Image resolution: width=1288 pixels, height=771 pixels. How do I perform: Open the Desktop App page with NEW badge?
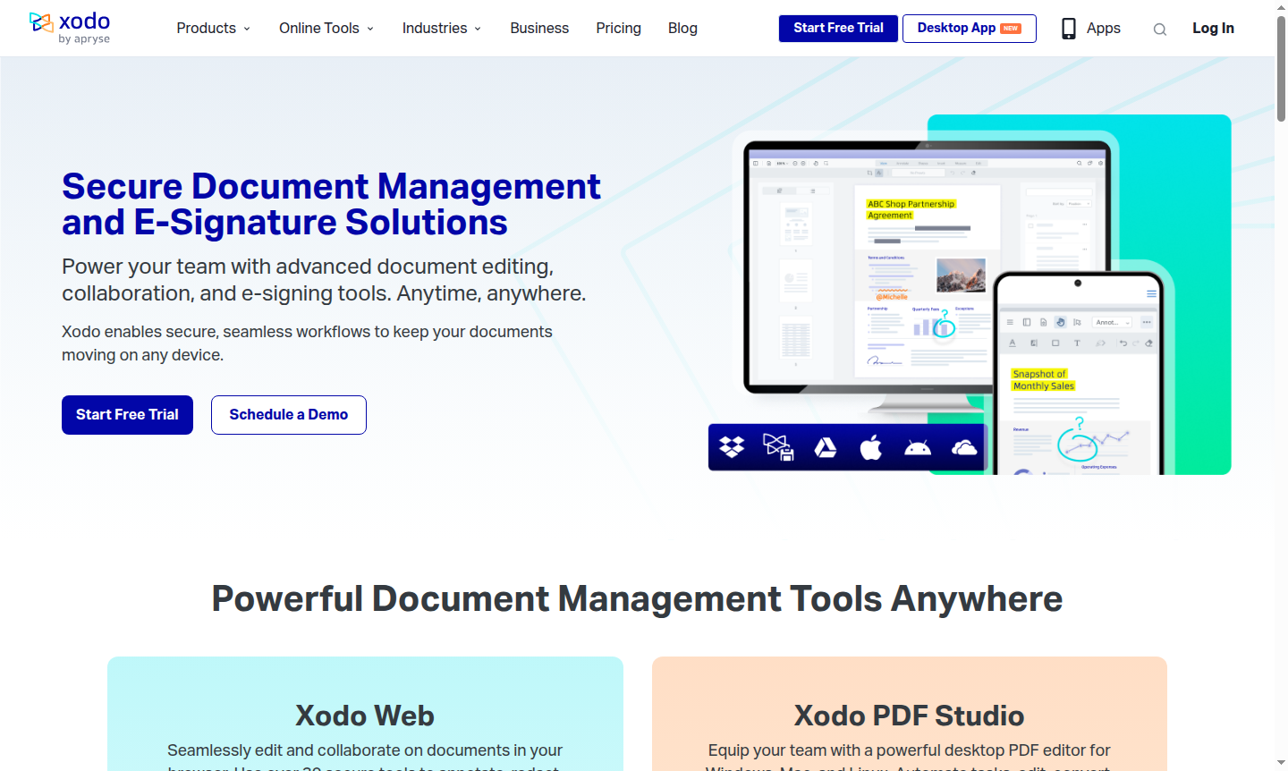pos(969,28)
